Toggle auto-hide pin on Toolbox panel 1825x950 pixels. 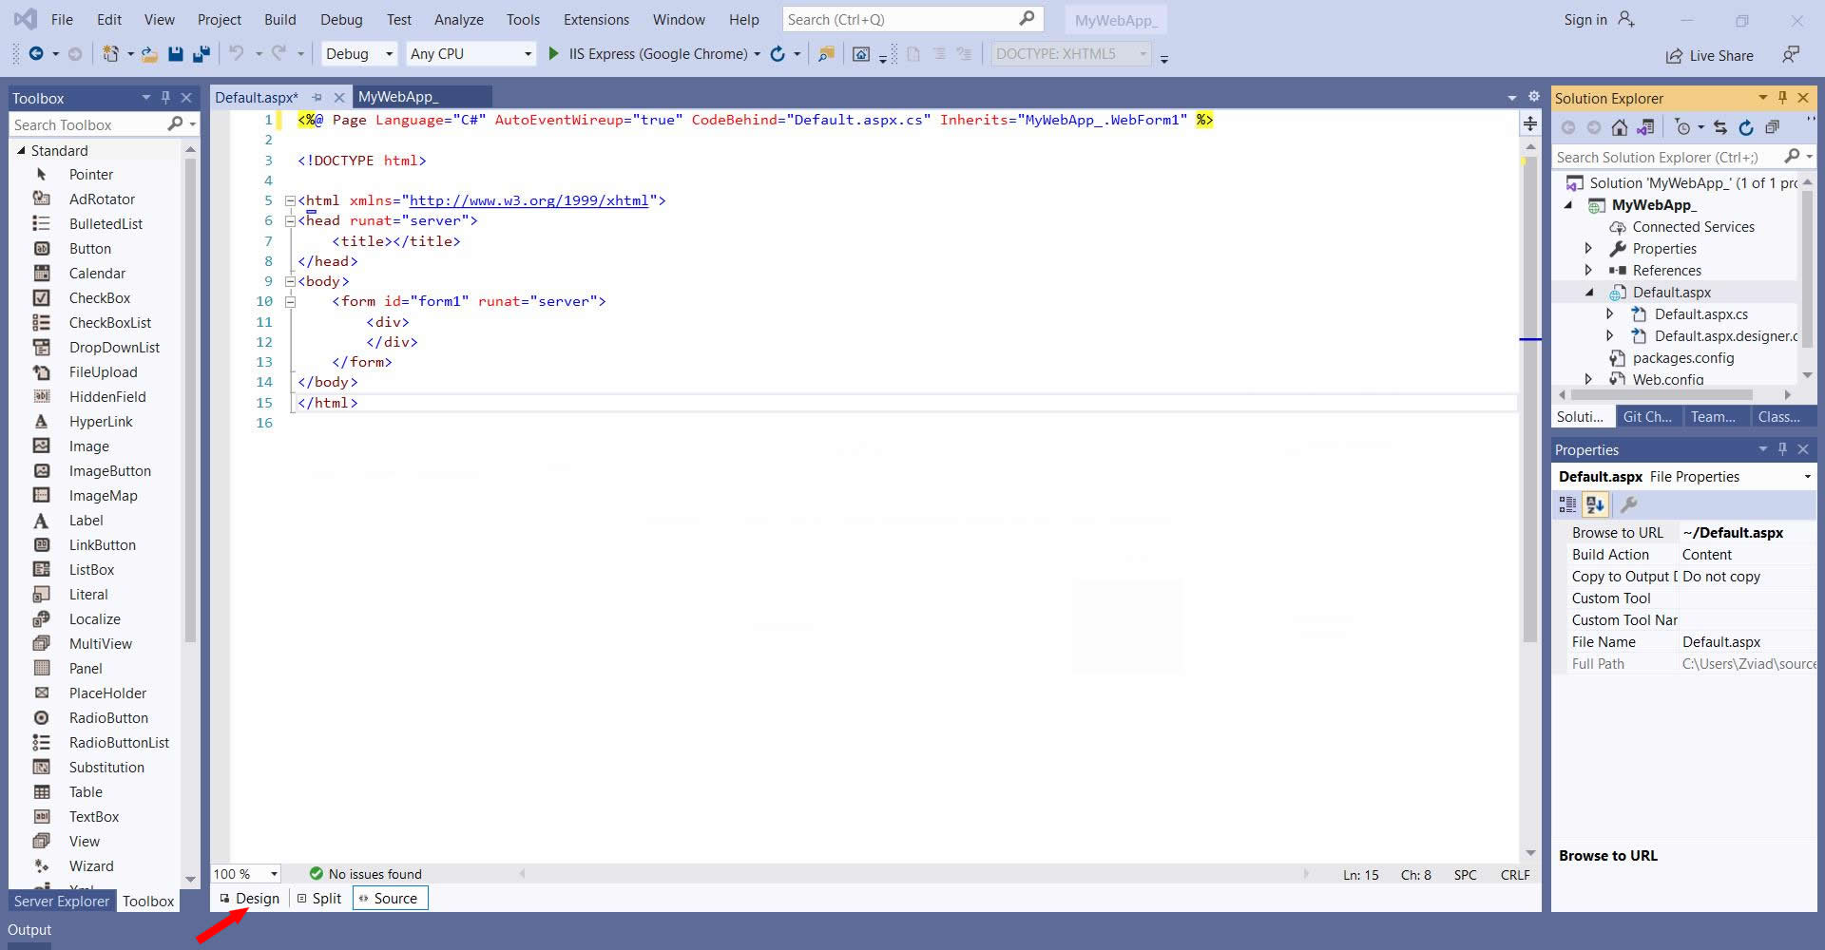[x=165, y=98]
